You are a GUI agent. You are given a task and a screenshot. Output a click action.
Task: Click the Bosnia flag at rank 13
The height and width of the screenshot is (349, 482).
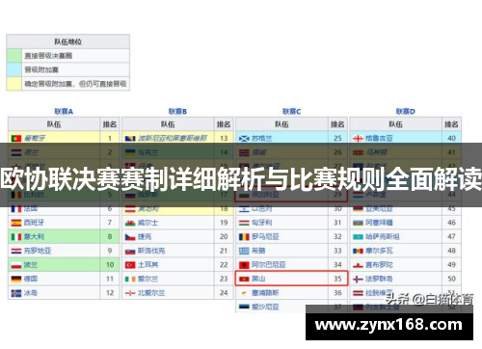tap(130, 139)
